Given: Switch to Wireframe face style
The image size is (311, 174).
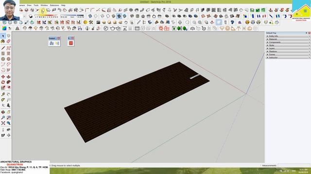Looking at the screenshot, I should click(103, 16).
